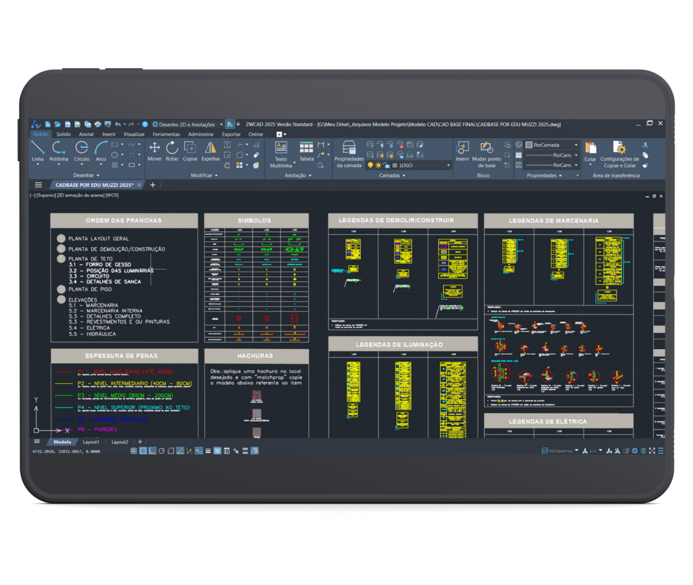This screenshot has height=585, width=693.
Task: Click the eraser icon in Modificar
Action: tap(256, 155)
